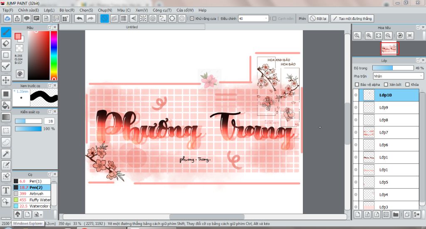The height and width of the screenshot is (229, 426).
Task: Select the Fluffy Water brush
Action: (32, 200)
